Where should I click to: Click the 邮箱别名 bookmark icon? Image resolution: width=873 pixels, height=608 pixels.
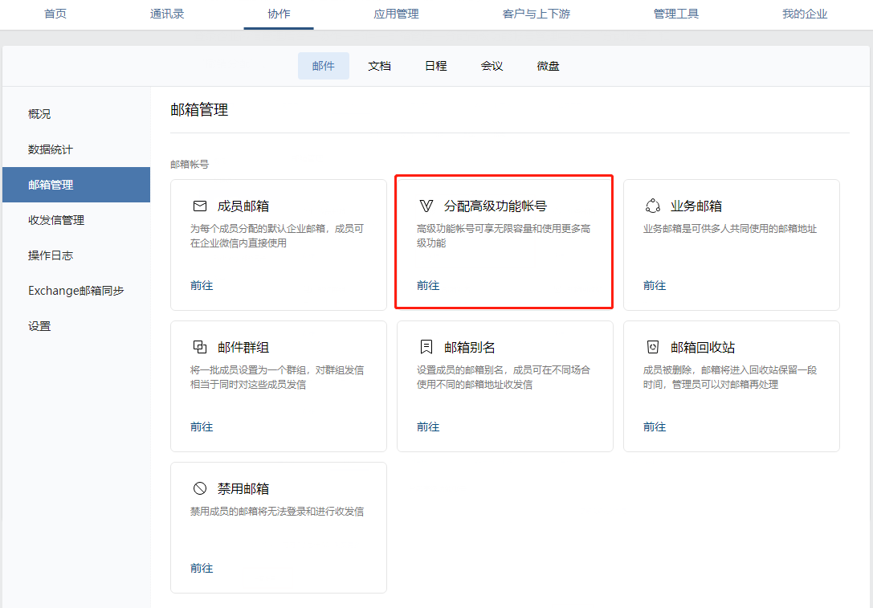(426, 347)
